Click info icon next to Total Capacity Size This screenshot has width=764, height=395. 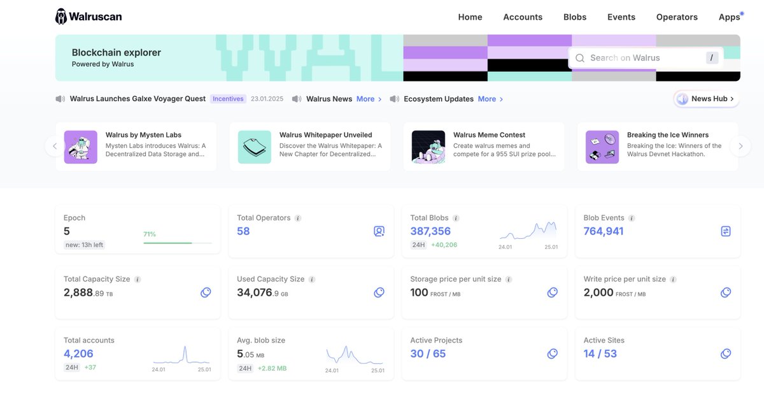(x=138, y=279)
